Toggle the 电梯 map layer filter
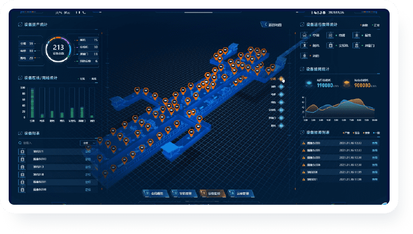 pyautogui.click(x=281, y=94)
